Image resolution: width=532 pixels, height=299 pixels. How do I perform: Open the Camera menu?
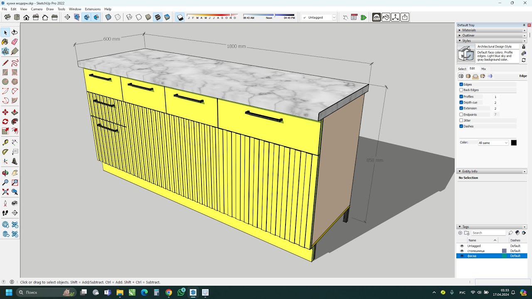[x=37, y=9]
